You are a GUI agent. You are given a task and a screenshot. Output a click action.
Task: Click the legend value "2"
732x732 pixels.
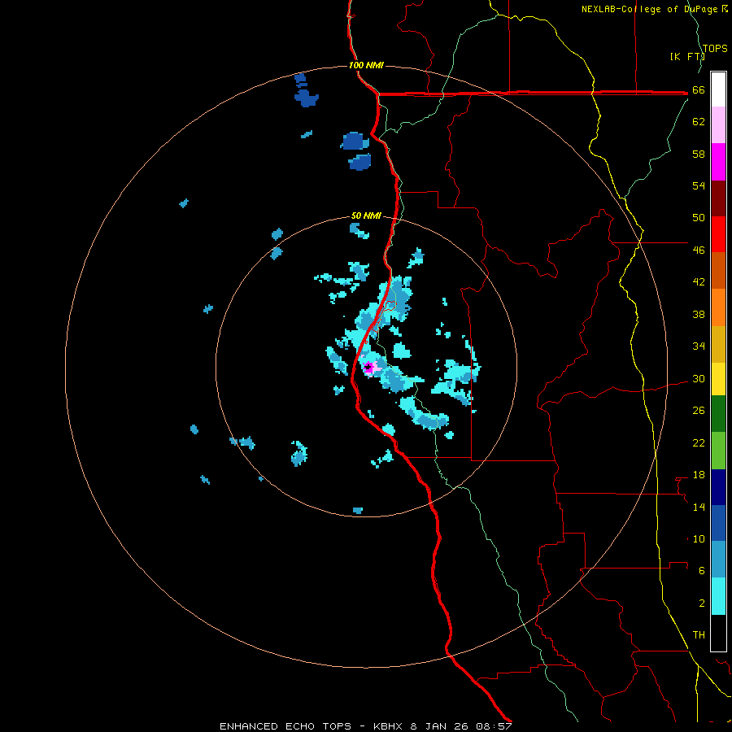[x=702, y=603]
